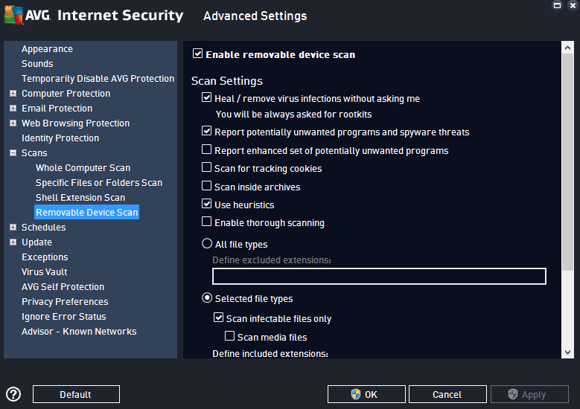This screenshot has width=580, height=409.
Task: Open Sounds settings
Action: (x=37, y=63)
